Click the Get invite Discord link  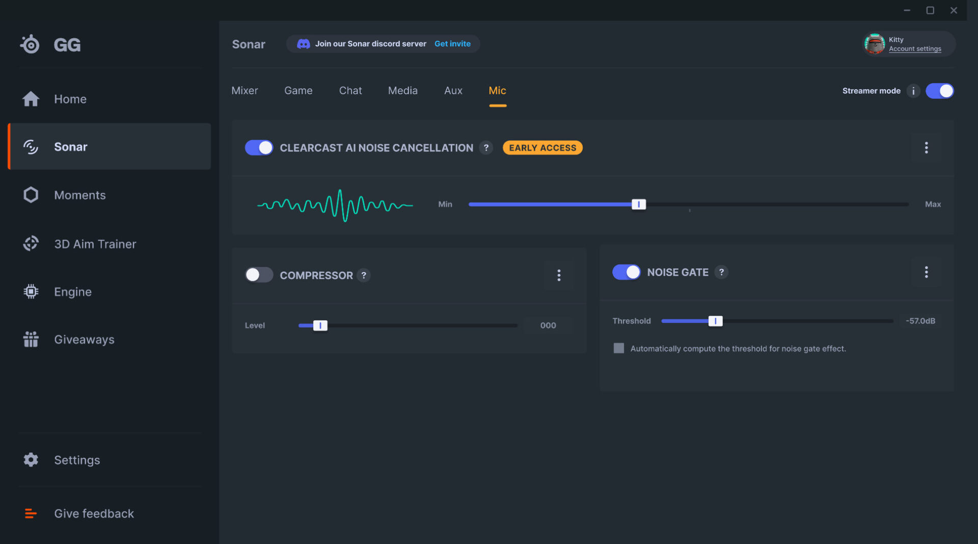pos(452,44)
